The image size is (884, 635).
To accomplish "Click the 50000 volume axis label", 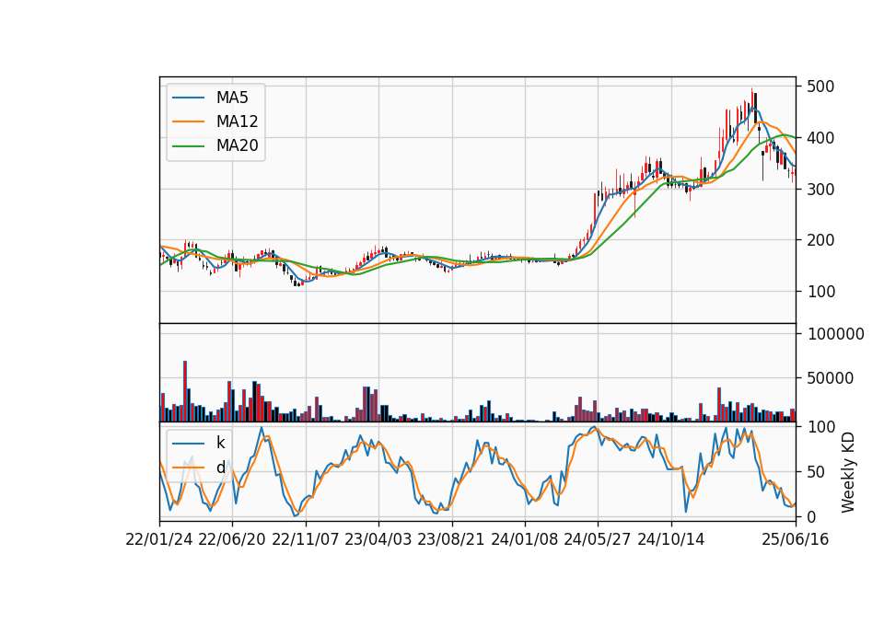I will tap(830, 378).
